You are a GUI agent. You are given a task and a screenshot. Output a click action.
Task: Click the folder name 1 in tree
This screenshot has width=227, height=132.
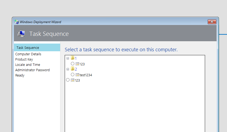(x=76, y=58)
